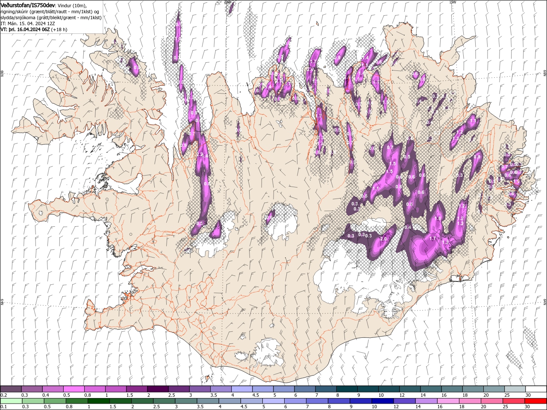Pick the bright red rain swatch labeled 30
Image resolution: width=547 pixels, height=410 pixels.
536,401
